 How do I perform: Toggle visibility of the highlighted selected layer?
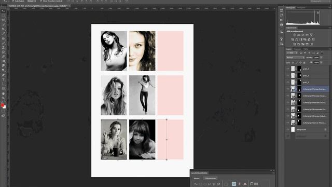pyautogui.click(x=288, y=89)
